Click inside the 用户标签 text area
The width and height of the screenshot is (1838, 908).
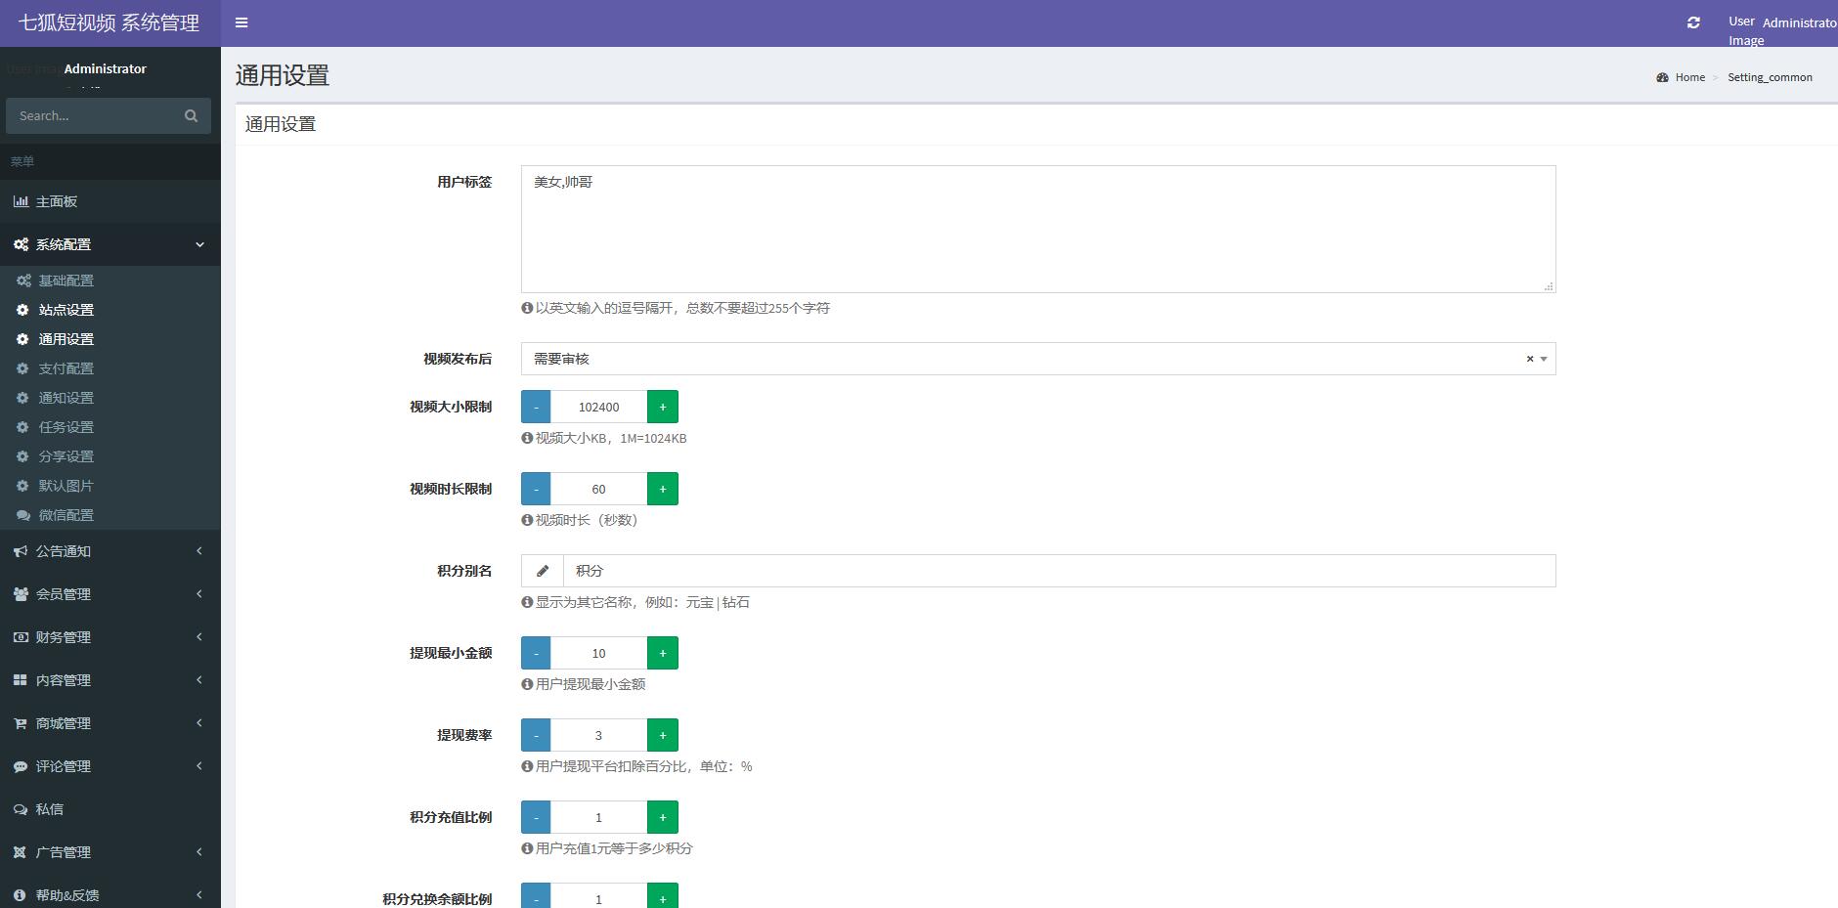[1037, 229]
